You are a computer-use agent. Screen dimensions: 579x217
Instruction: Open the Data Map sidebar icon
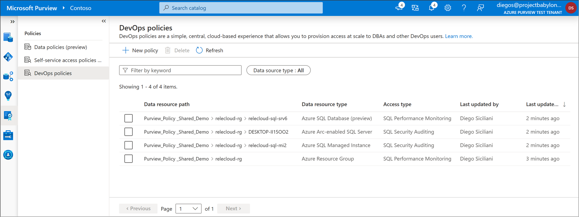point(8,57)
